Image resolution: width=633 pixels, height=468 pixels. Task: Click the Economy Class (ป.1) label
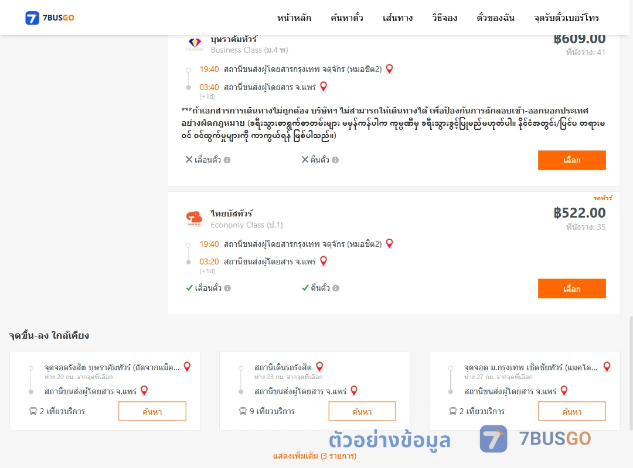click(x=247, y=225)
